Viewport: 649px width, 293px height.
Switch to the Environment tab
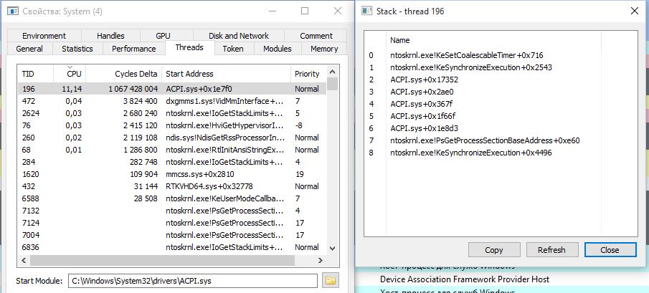point(44,36)
